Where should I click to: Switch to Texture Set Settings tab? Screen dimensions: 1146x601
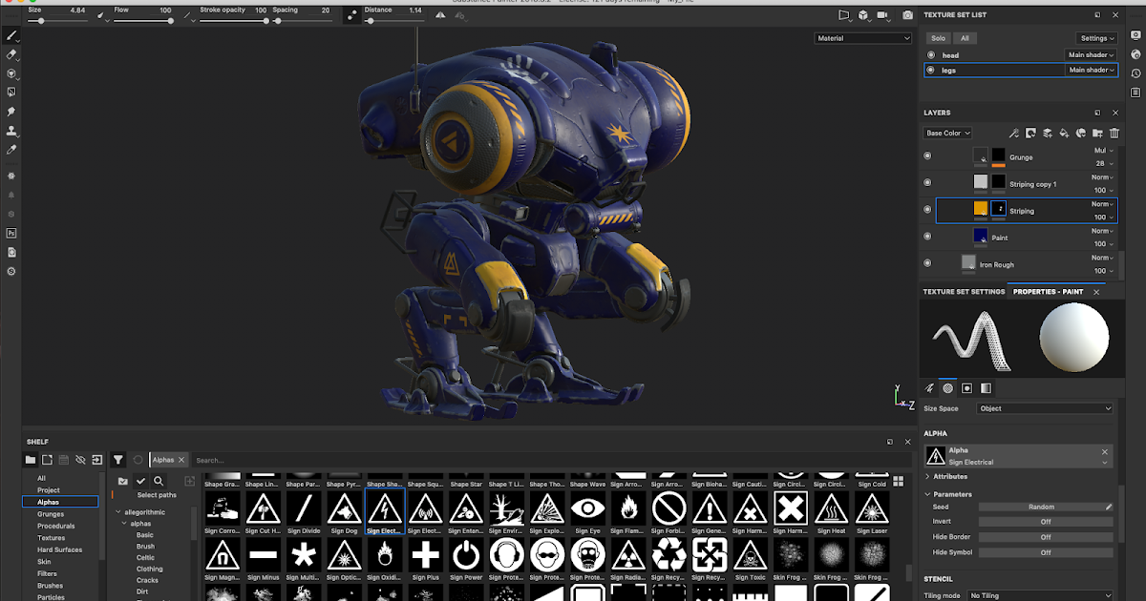click(x=962, y=292)
